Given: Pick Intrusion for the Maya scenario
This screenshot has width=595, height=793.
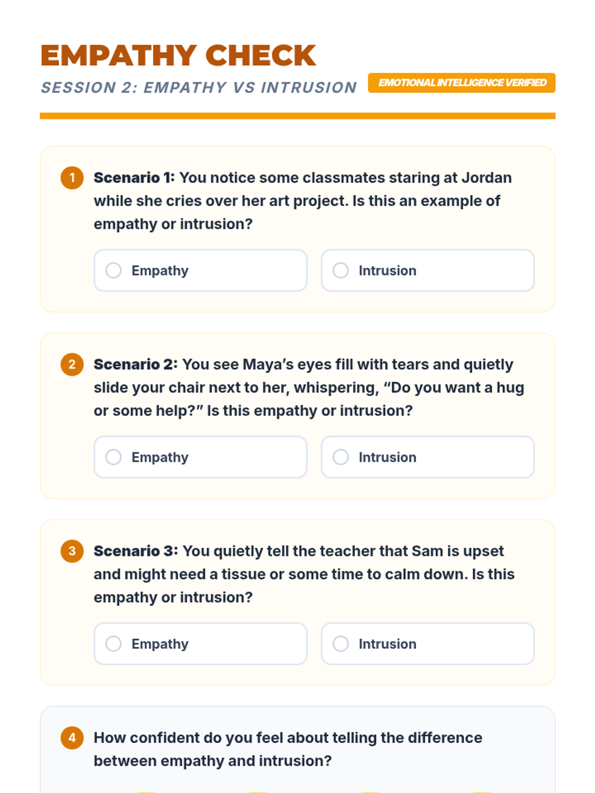Looking at the screenshot, I should 341,457.
